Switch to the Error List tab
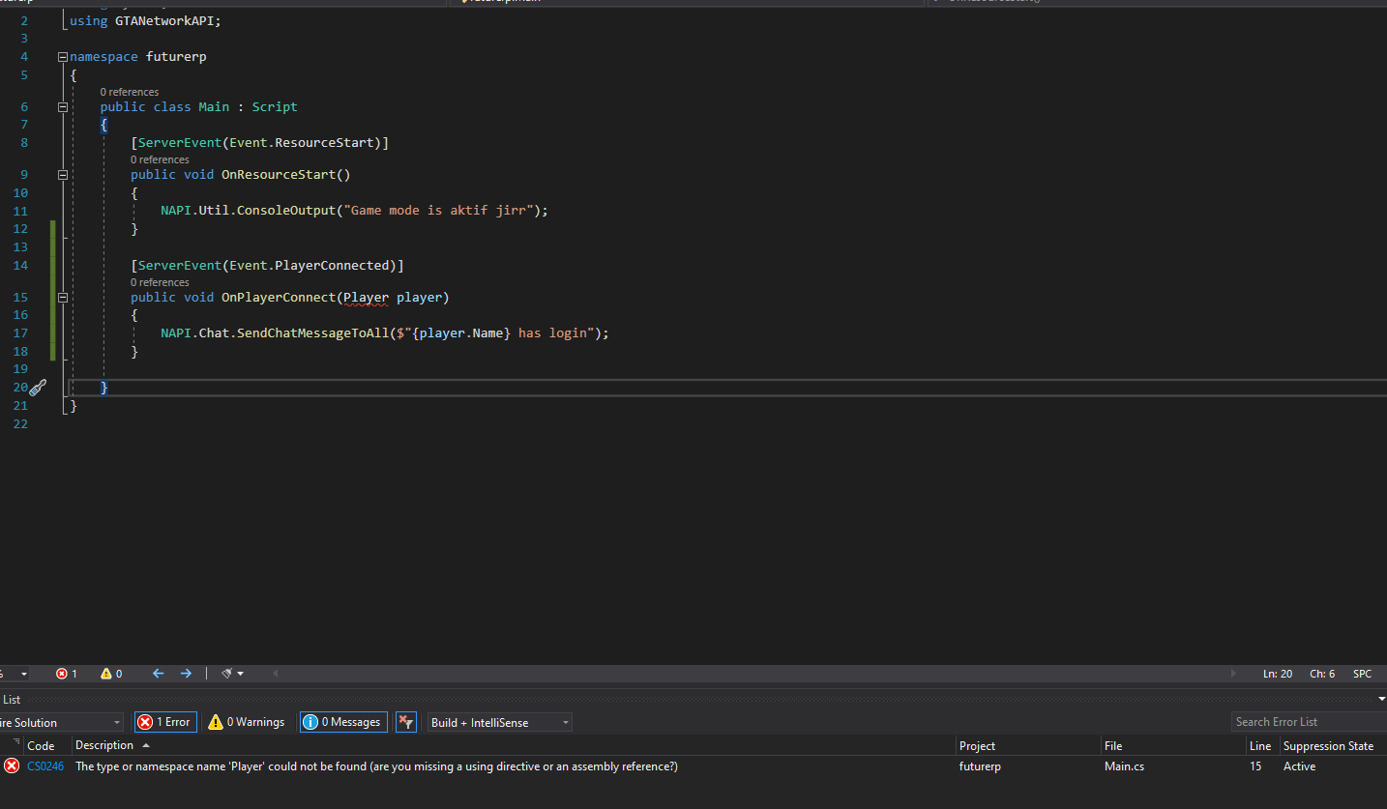Viewport: 1387px width, 809px height. 12,699
